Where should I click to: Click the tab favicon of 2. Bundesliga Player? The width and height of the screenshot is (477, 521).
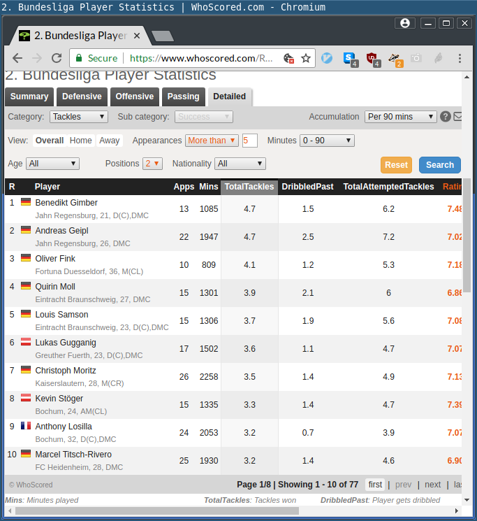coord(24,36)
